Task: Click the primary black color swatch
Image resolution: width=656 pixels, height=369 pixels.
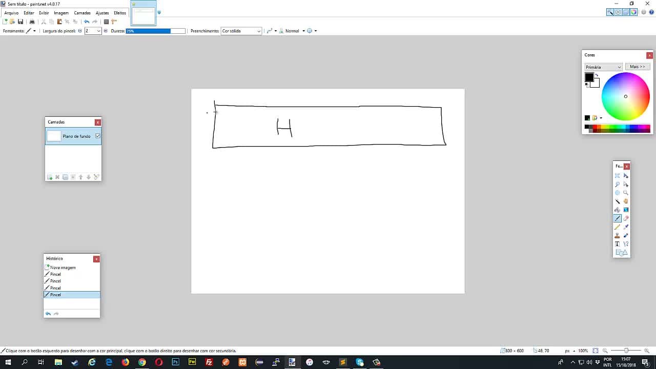Action: point(589,77)
